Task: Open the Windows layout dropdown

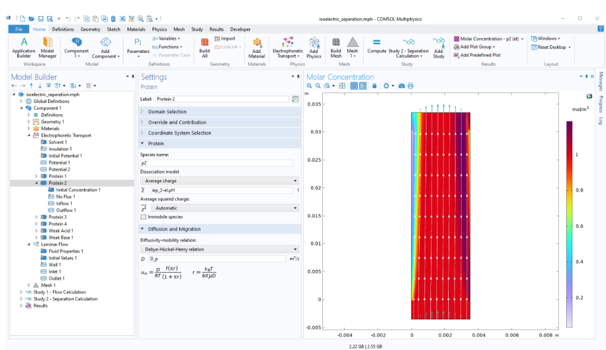Action: (545, 39)
